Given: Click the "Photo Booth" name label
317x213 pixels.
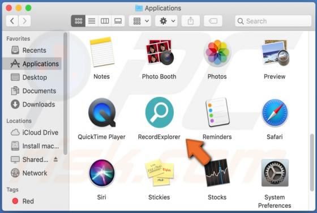Looking at the screenshot, I should 159,76.
